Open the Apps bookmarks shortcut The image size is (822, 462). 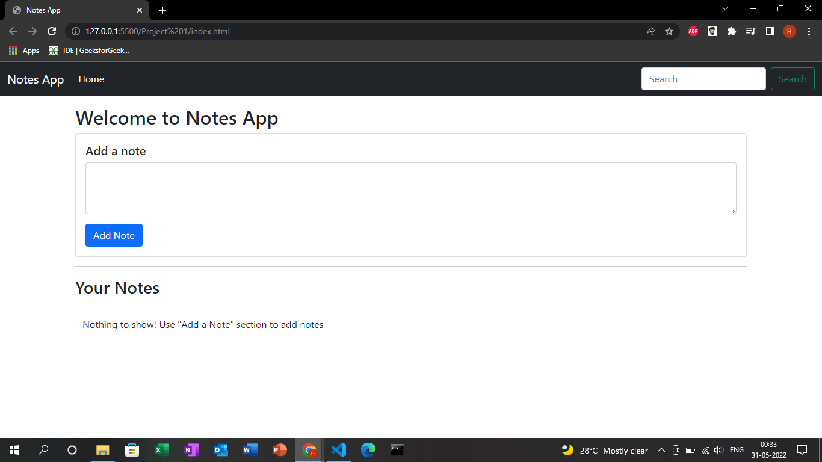click(x=24, y=51)
